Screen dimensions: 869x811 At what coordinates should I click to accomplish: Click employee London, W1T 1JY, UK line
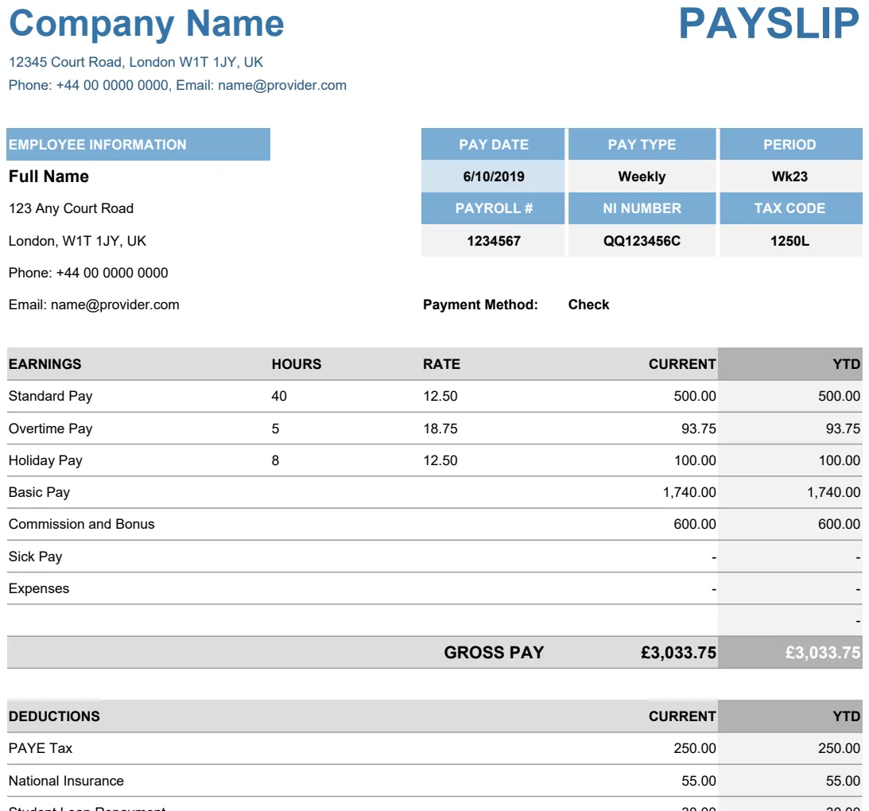(x=78, y=241)
